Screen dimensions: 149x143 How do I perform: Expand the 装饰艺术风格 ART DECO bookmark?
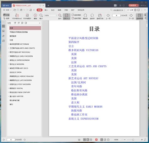point(8,68)
